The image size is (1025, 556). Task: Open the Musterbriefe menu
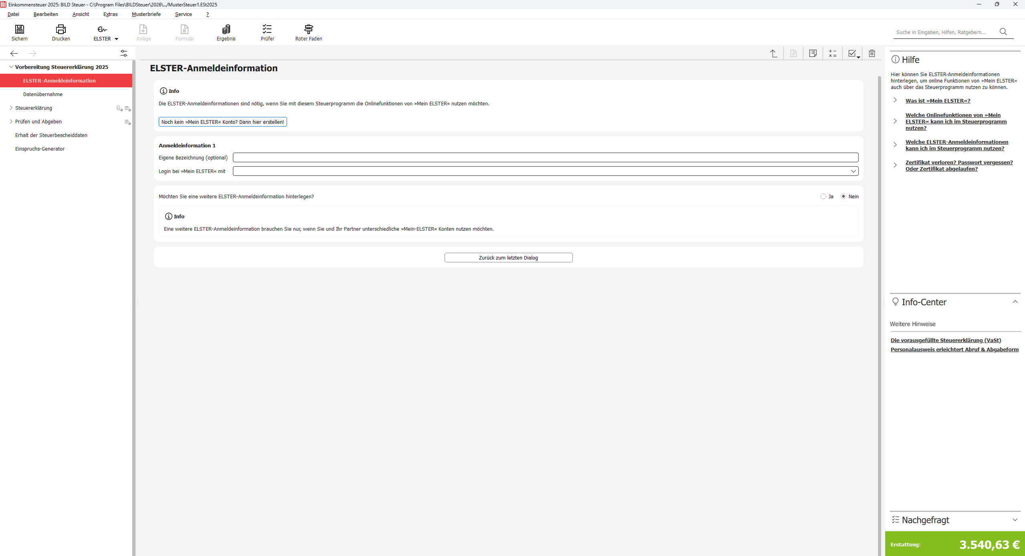tap(146, 14)
